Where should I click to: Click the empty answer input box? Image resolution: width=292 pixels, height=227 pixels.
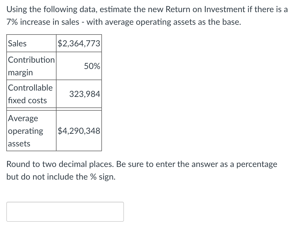click(x=65, y=211)
